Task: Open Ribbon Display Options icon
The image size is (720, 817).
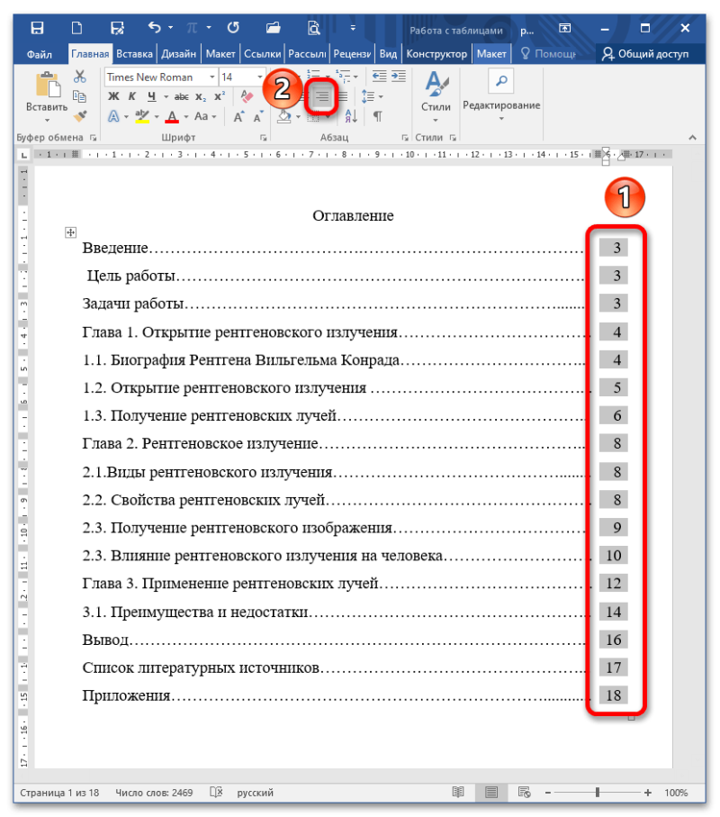Action: [x=565, y=28]
